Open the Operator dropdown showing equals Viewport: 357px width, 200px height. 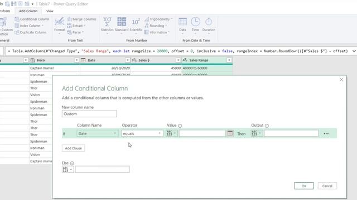click(x=142, y=133)
